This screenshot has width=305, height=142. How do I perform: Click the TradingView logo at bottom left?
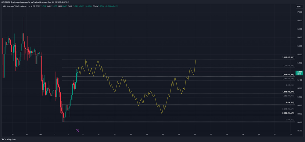[9, 139]
